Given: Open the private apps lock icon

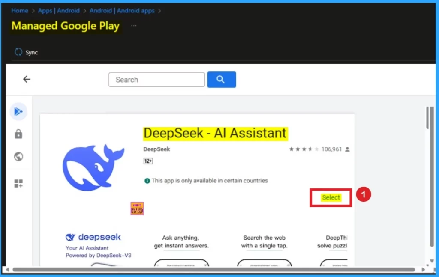Looking at the screenshot, I should tap(18, 134).
